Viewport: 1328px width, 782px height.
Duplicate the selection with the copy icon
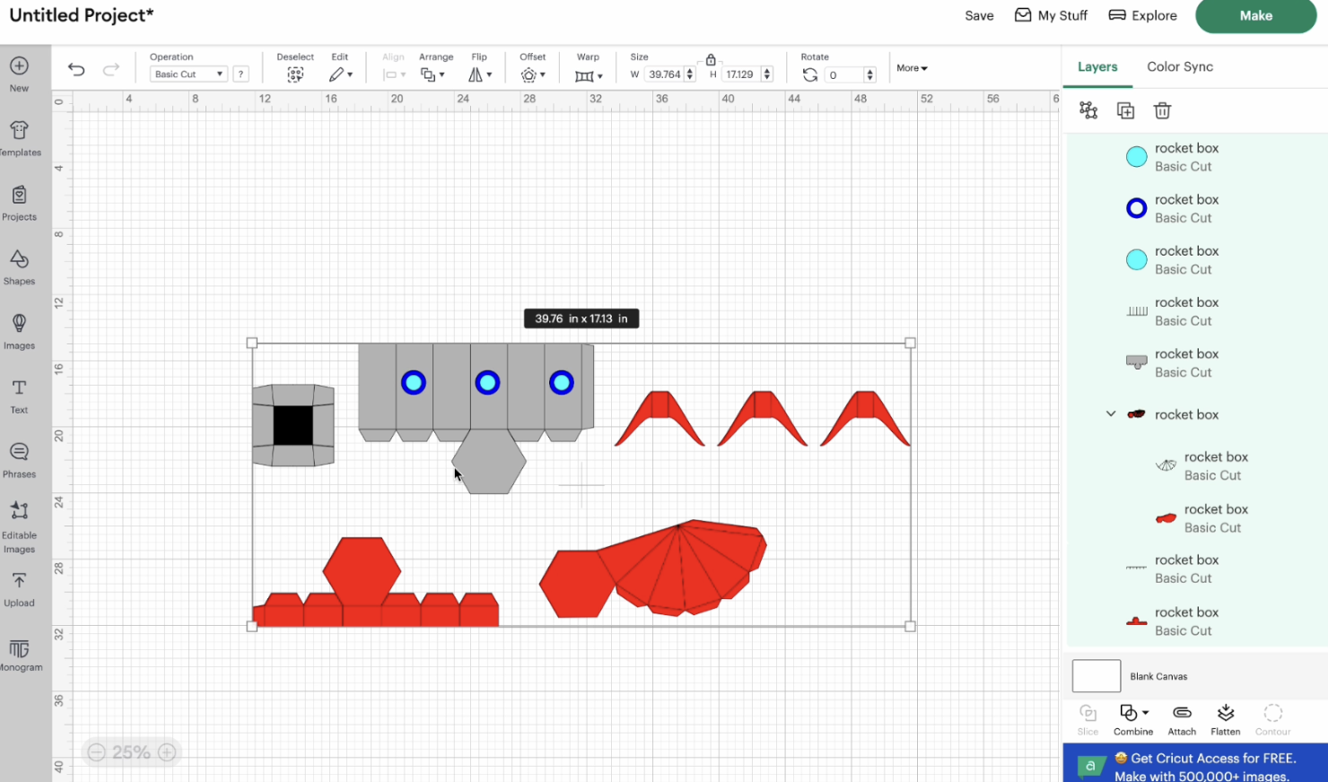1125,109
